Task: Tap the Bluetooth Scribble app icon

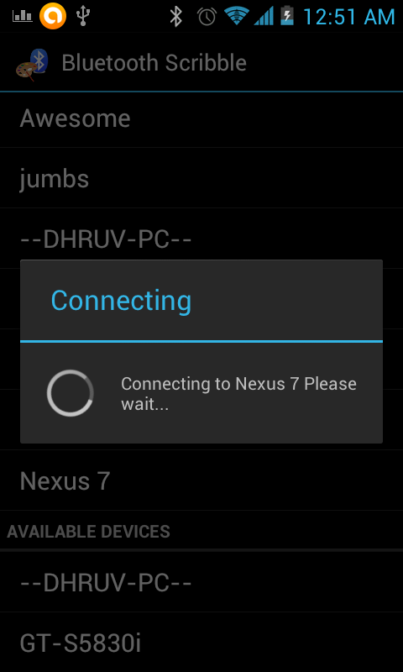Action: tap(32, 63)
